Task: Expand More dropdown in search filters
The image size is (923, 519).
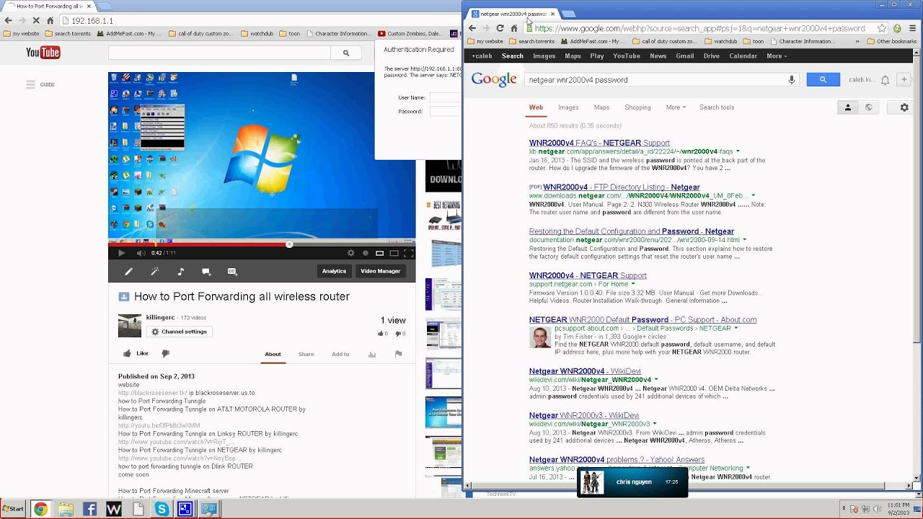Action: pyautogui.click(x=676, y=107)
